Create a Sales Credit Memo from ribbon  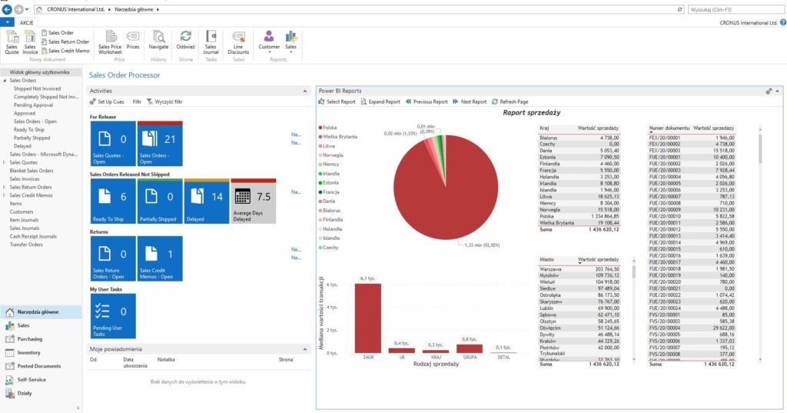pos(65,51)
